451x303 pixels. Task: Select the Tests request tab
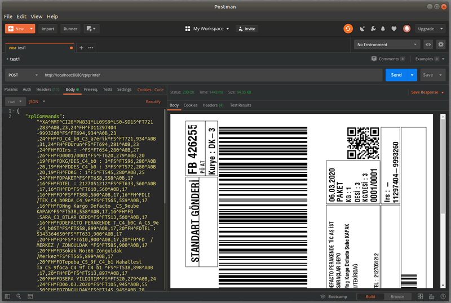(108, 90)
